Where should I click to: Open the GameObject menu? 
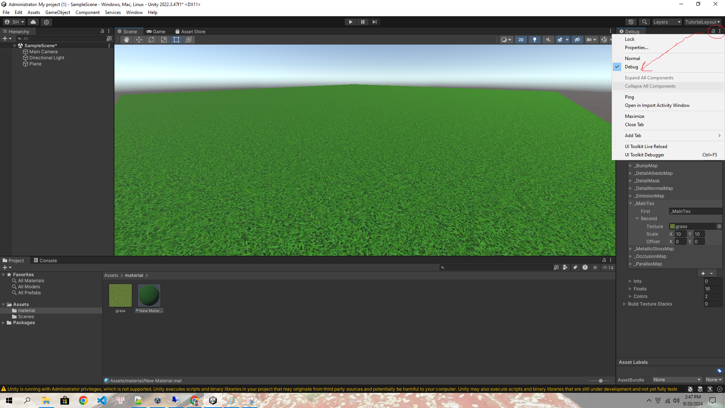pos(57,12)
